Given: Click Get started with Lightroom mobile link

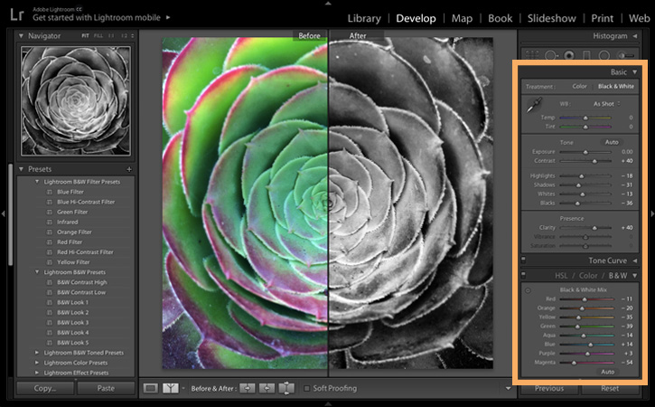Looking at the screenshot, I should coord(97,17).
